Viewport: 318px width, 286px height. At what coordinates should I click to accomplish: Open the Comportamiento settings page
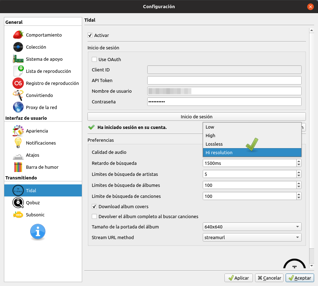[x=43, y=35]
